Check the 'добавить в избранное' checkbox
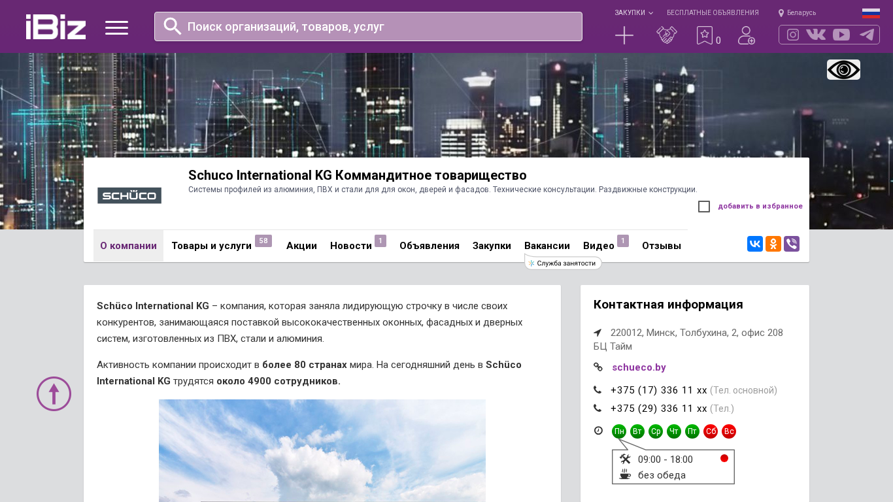Viewport: 893px width, 502px height. (704, 207)
